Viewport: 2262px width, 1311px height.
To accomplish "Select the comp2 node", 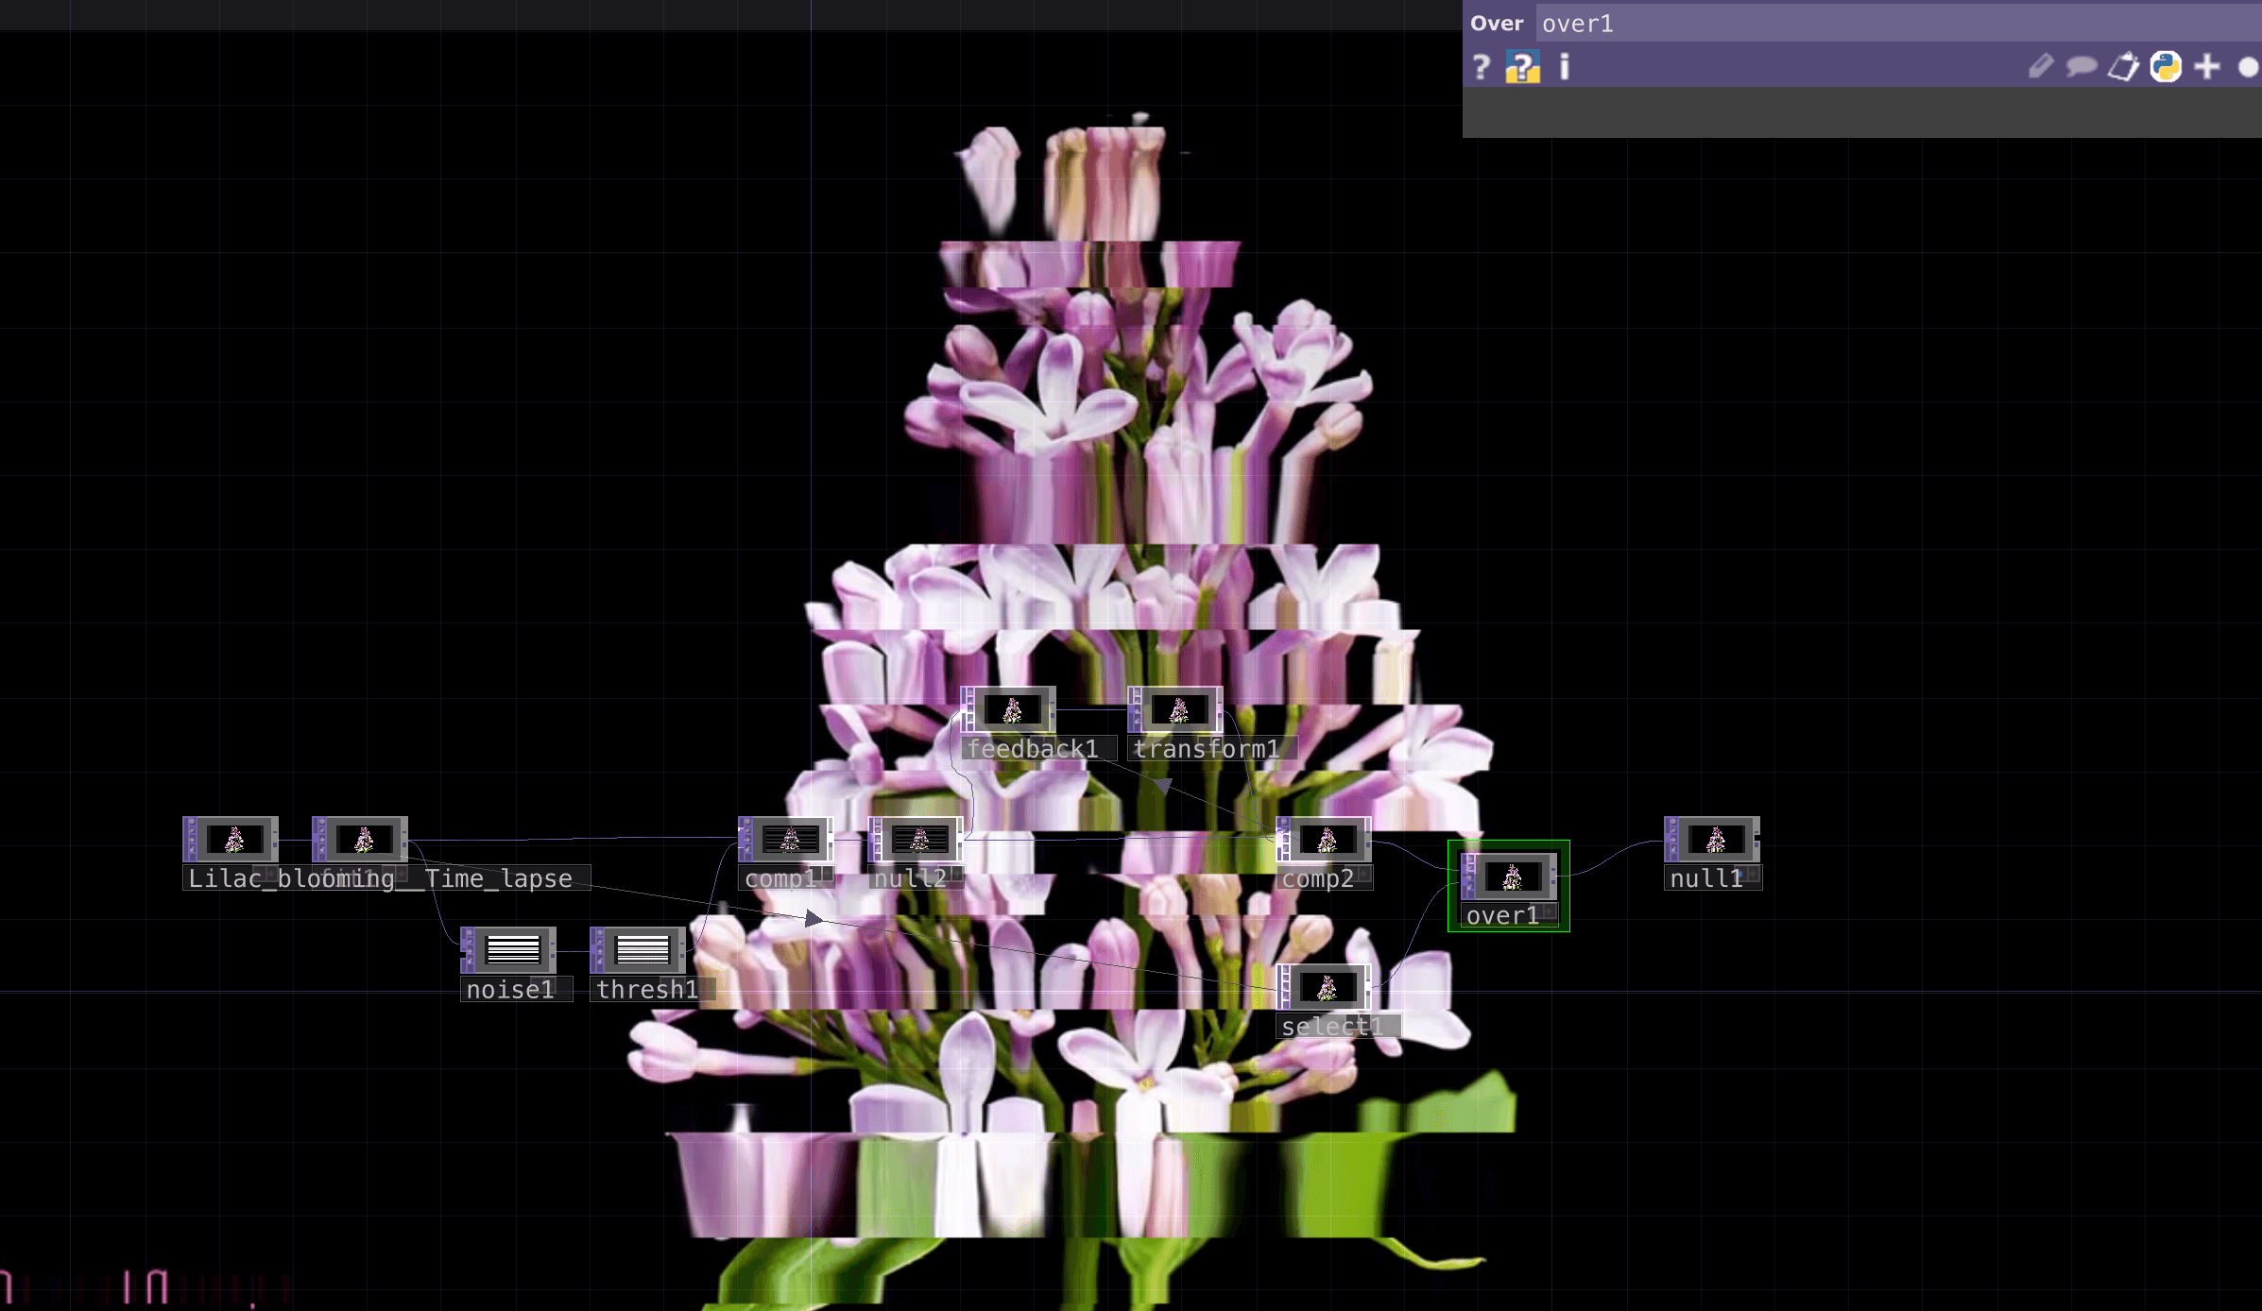I will click(1327, 840).
